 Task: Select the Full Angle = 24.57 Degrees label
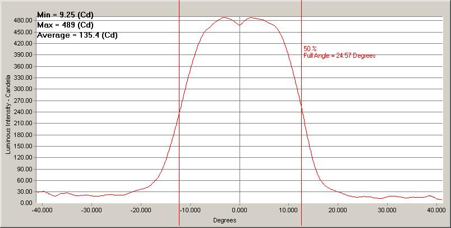[339, 56]
